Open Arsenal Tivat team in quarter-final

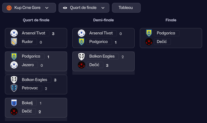(34, 33)
